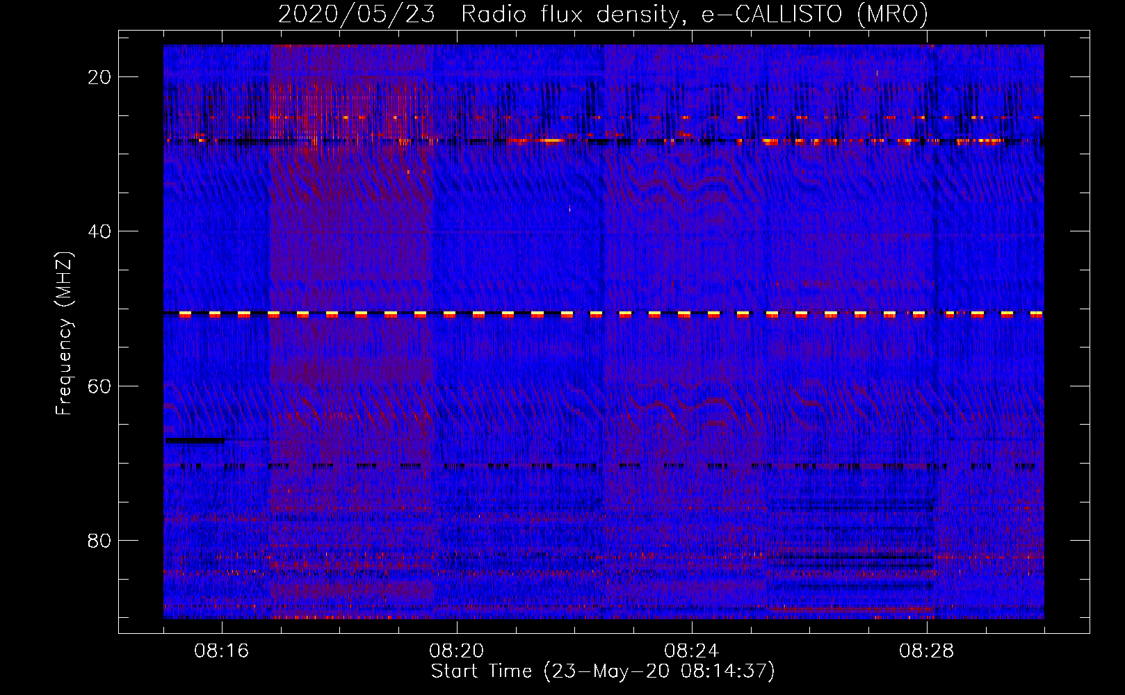1125x695 pixels.
Task: Click the "Frequency (MHZ)" axis label
Action: pos(64,333)
